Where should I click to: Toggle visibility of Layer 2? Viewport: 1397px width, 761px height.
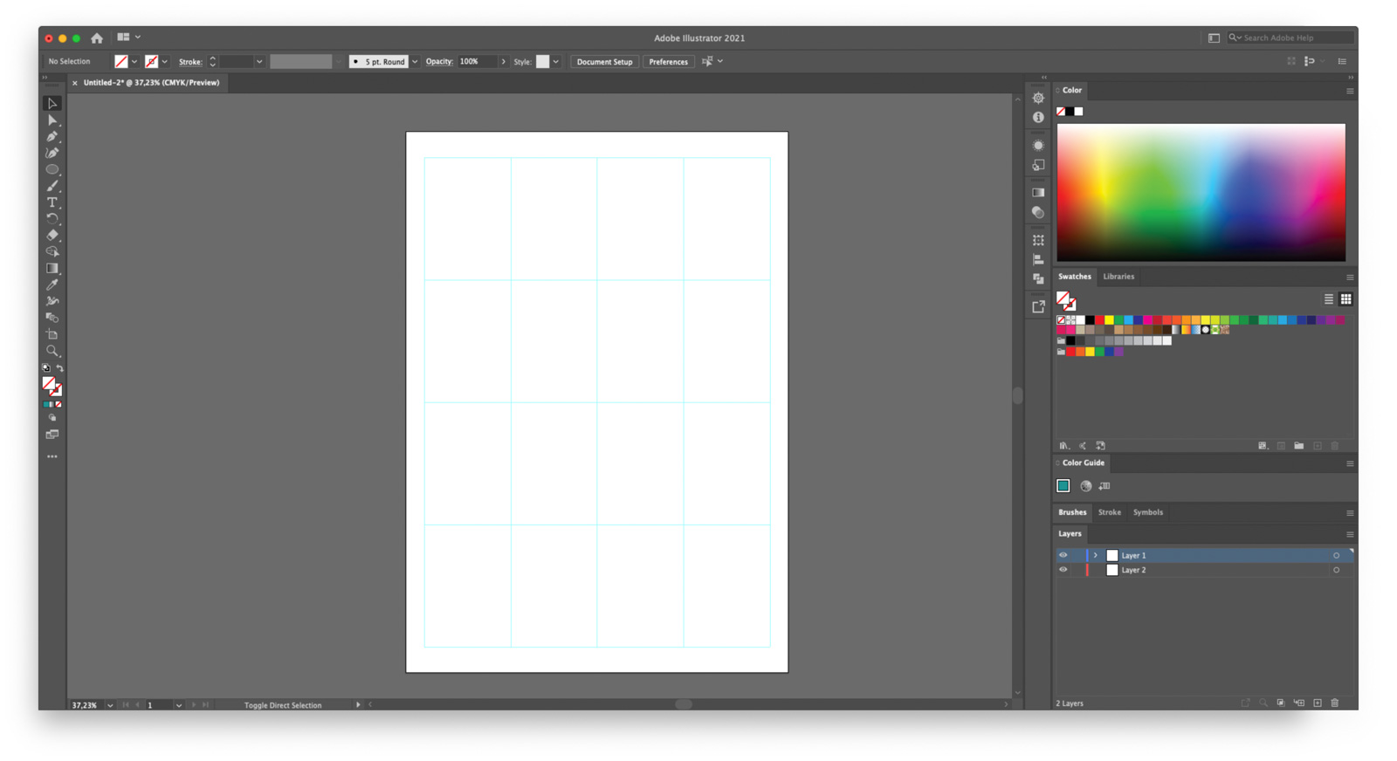point(1063,570)
